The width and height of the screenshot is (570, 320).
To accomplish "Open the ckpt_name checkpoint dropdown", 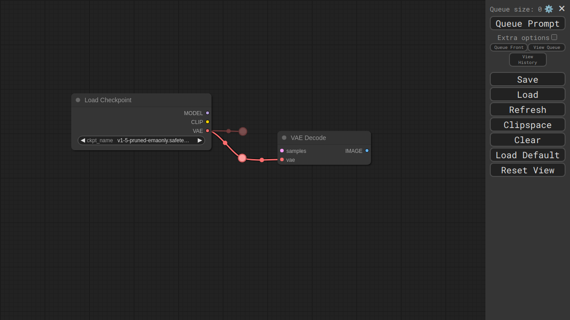I will pyautogui.click(x=142, y=140).
